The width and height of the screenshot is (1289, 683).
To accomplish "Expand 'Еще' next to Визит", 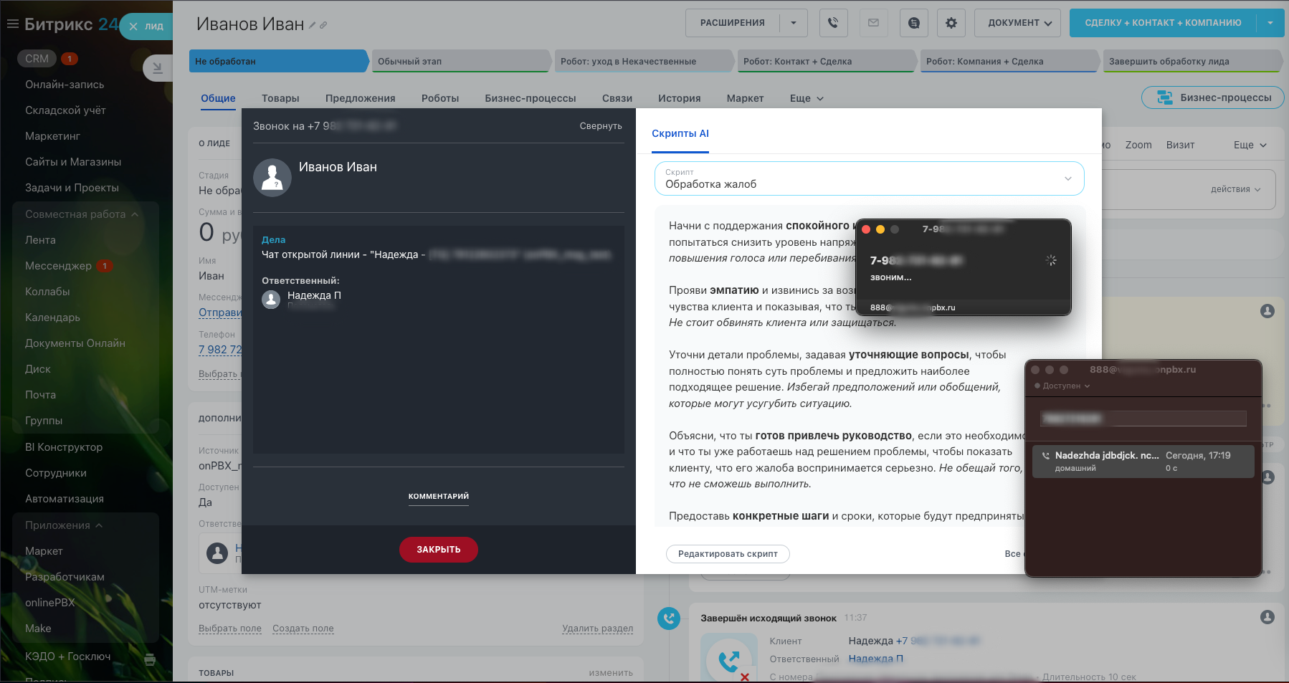I will click(1250, 145).
